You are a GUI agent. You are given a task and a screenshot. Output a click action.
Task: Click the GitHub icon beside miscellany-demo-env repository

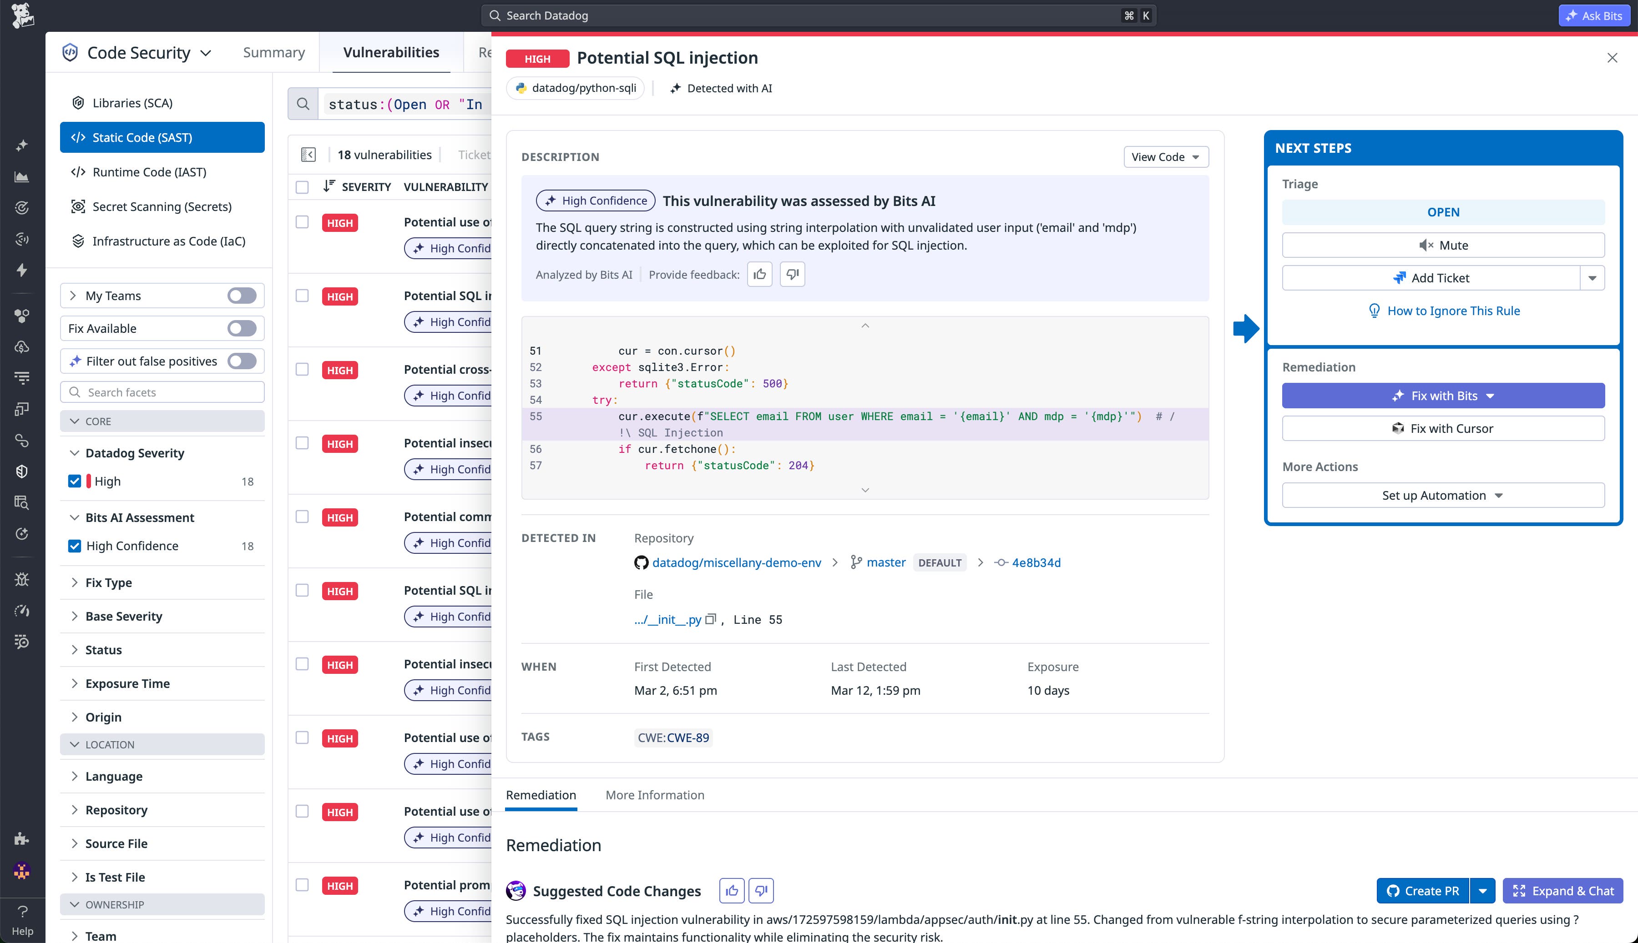point(641,562)
